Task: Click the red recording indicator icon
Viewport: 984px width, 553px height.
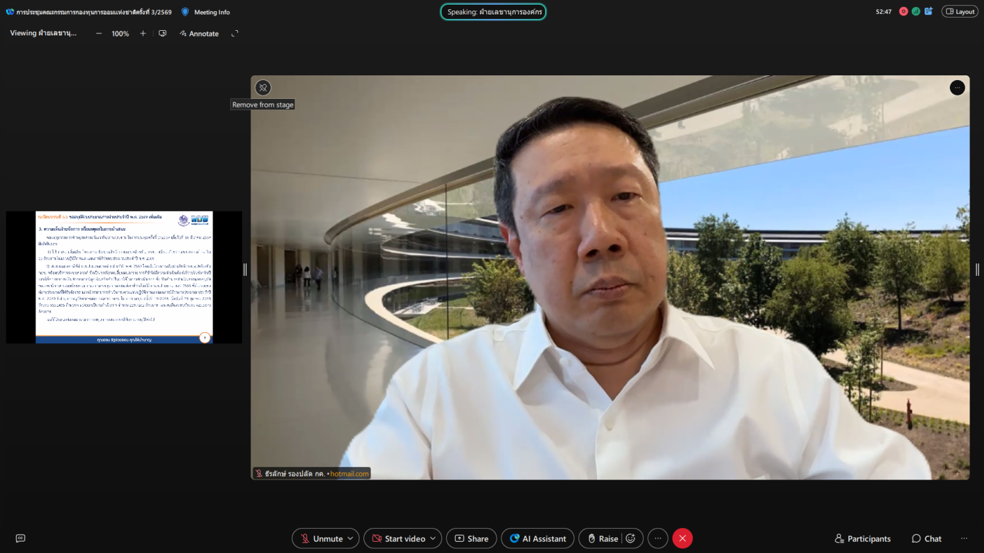Action: point(903,12)
